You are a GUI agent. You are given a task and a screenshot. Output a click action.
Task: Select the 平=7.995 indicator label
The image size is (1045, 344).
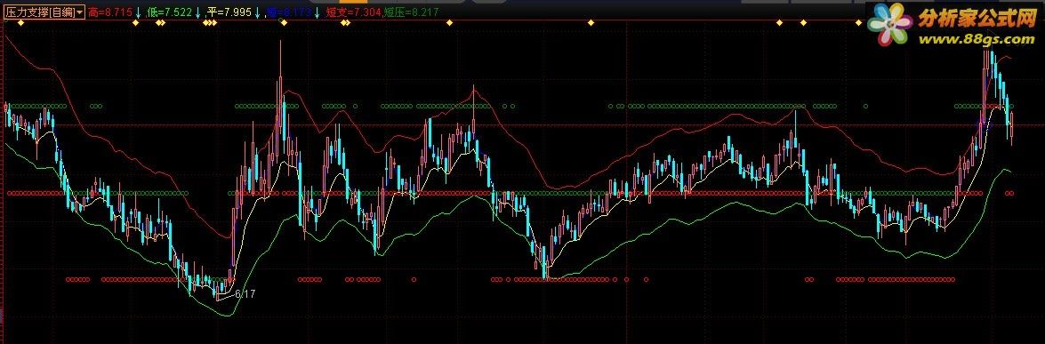coord(229,12)
